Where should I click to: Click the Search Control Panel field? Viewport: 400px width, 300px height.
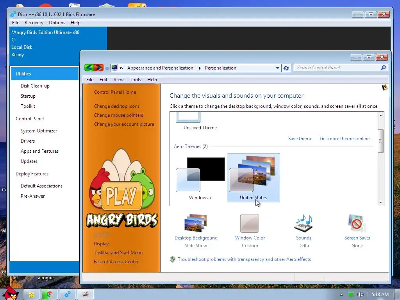tap(341, 68)
